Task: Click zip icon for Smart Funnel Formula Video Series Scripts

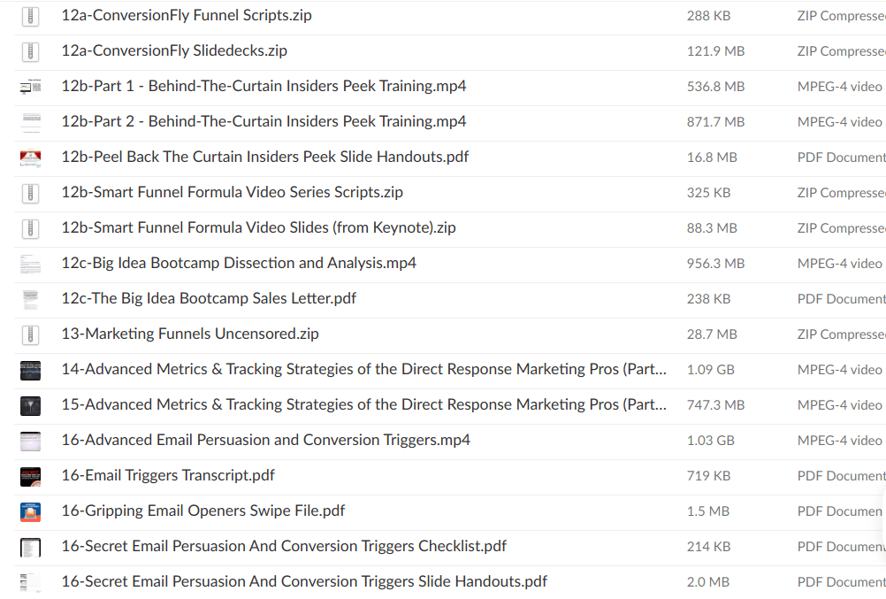Action: 31,193
